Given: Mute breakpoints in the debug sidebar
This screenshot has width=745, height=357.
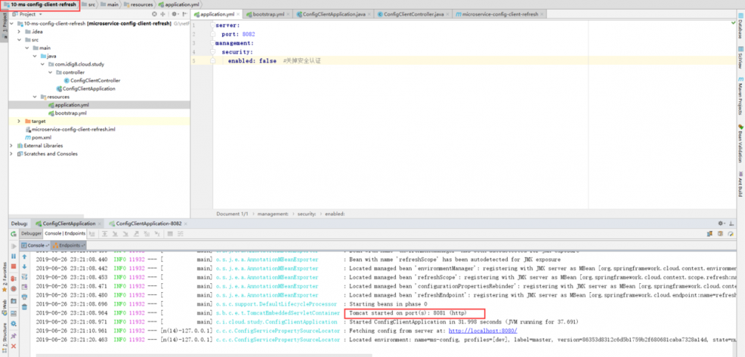Looking at the screenshot, I should pyautogui.click(x=13, y=288).
